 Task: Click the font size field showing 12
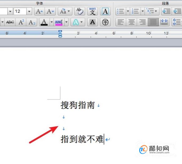20,11
